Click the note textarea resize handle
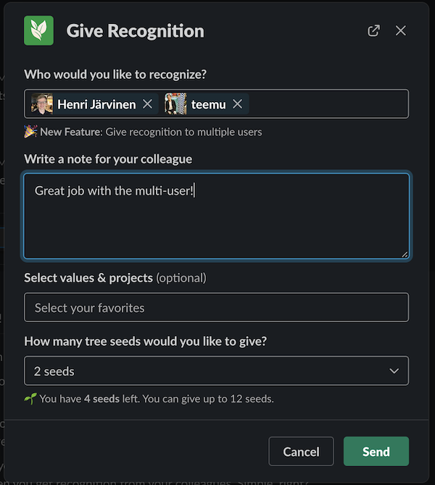Screen dimensions: 435x485 (x=405, y=254)
